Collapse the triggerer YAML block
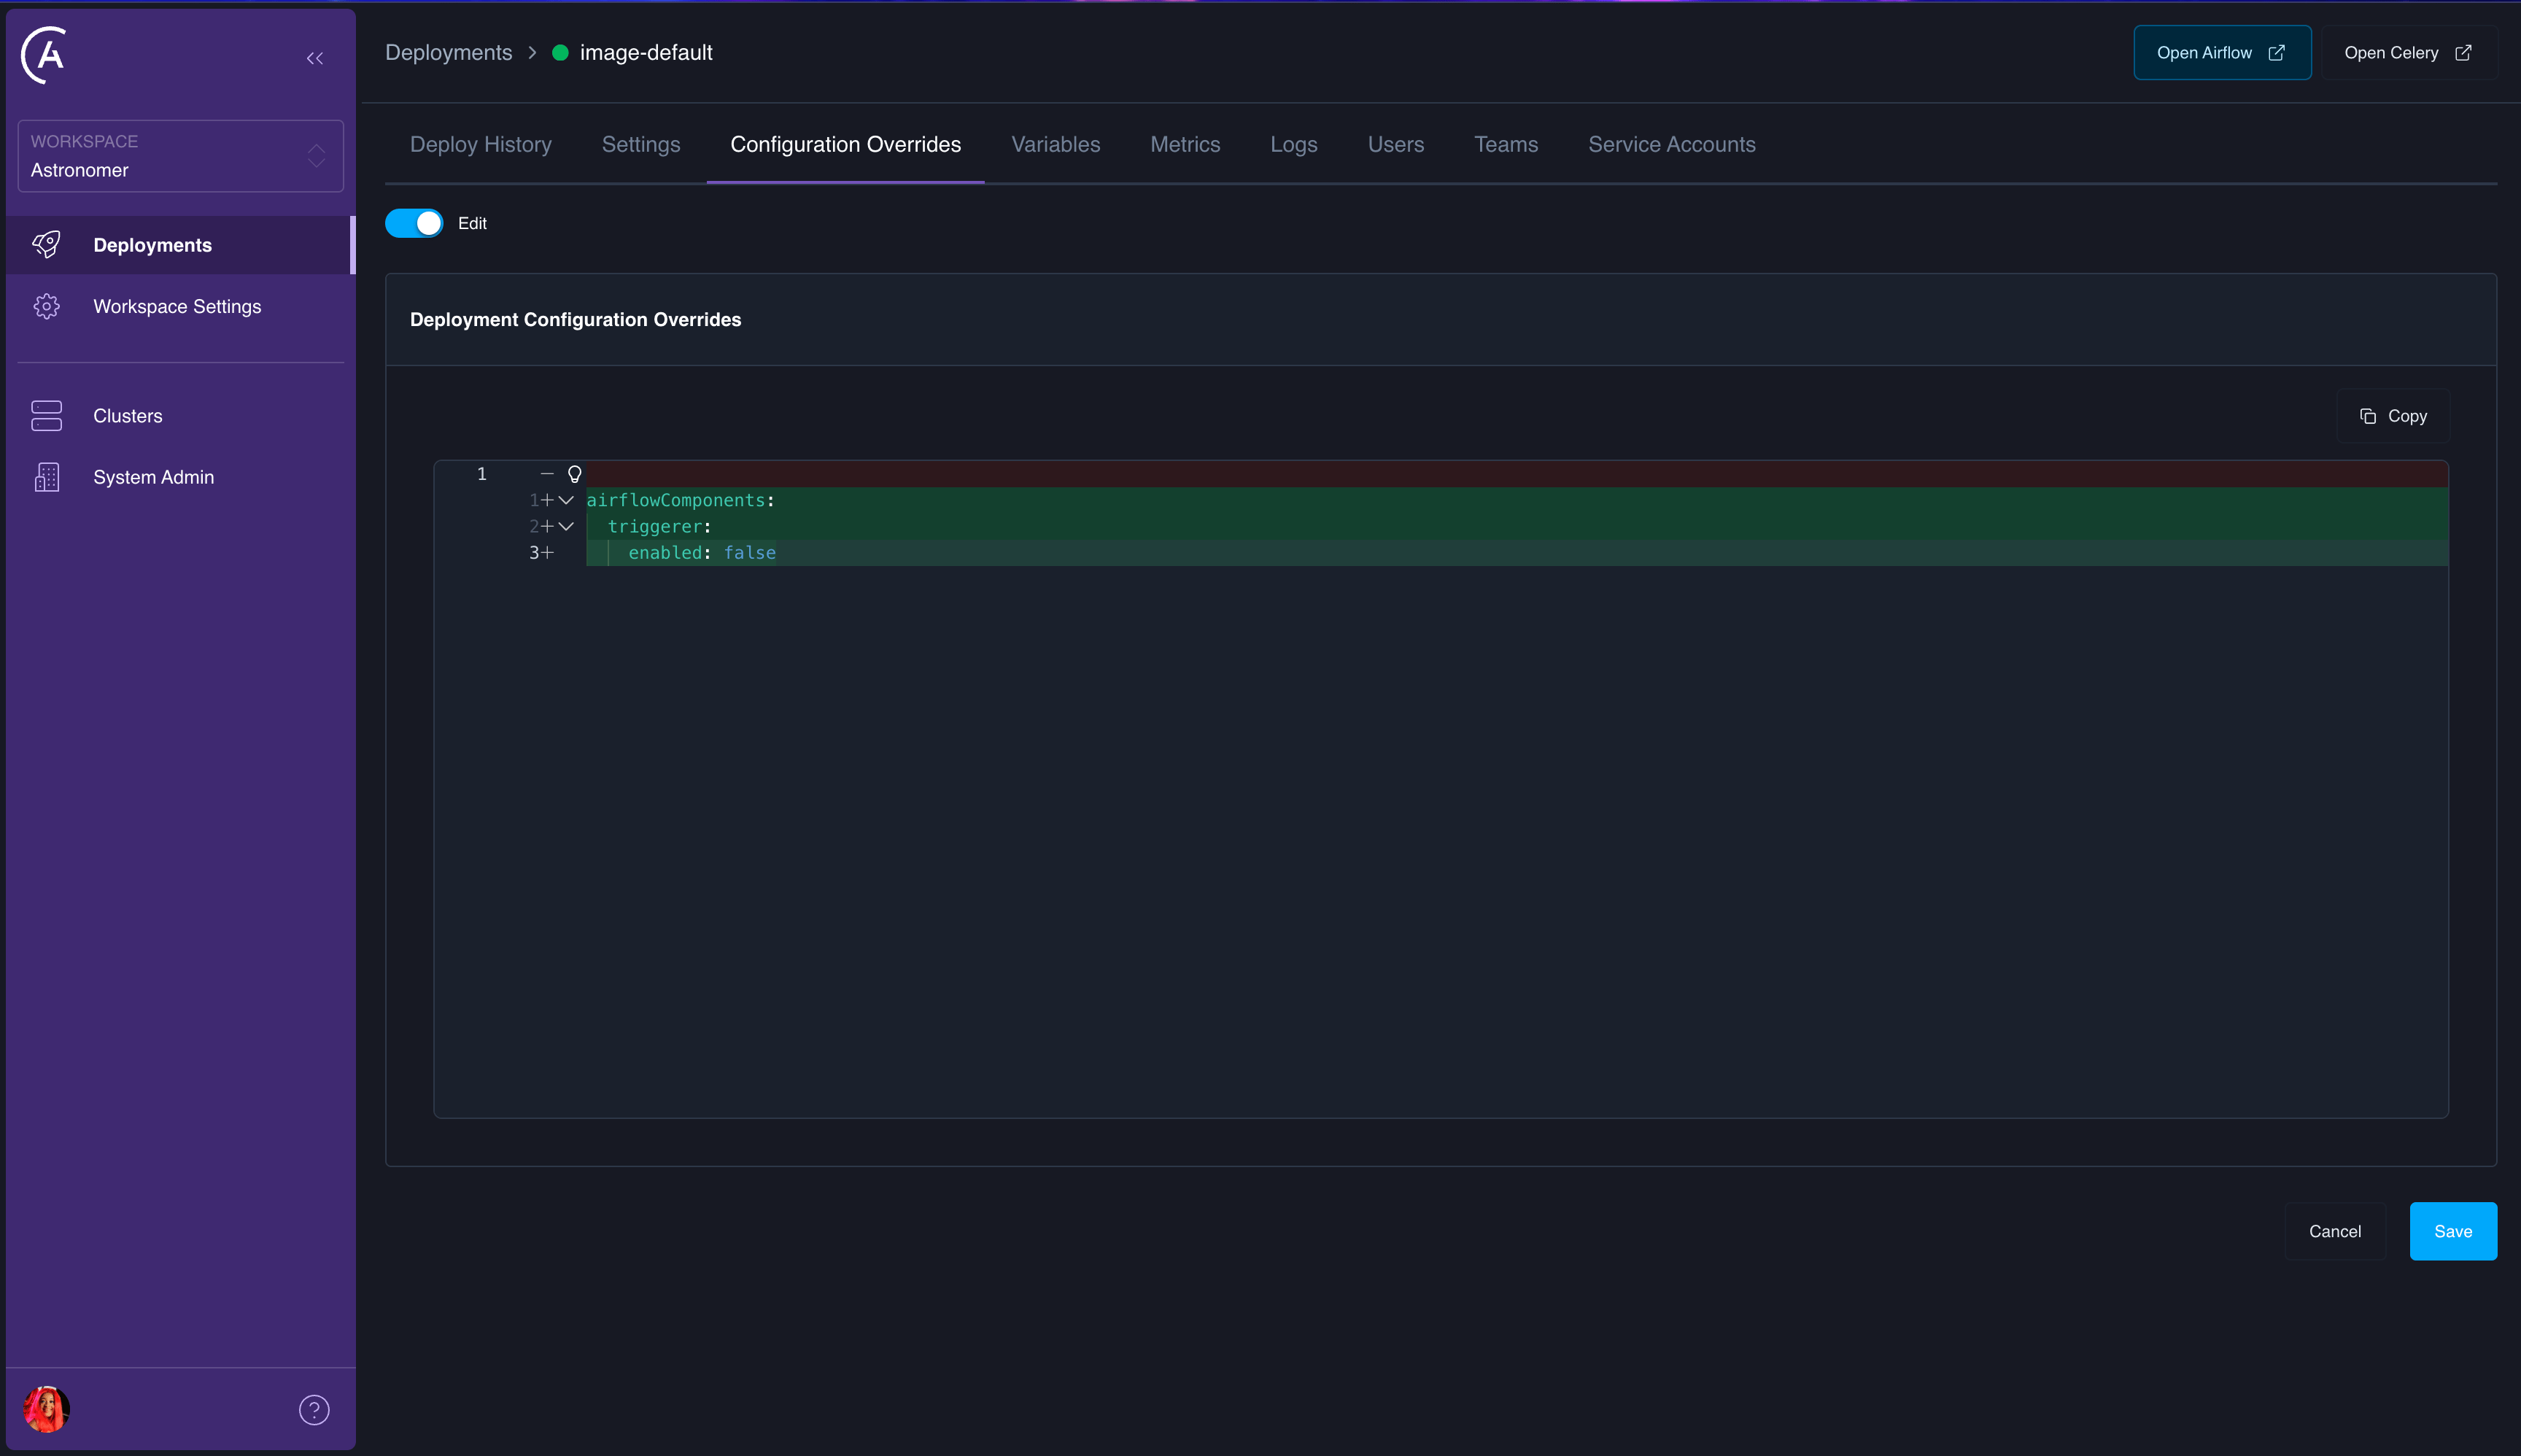The width and height of the screenshot is (2521, 1456). 566,526
